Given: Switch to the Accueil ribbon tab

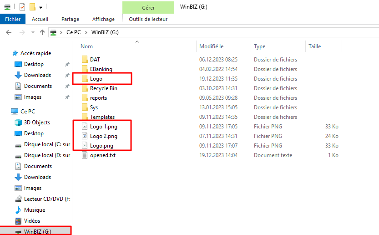Looking at the screenshot, I should point(40,19).
